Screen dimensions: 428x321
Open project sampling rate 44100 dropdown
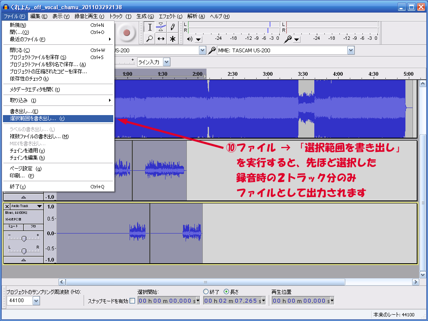[x=36, y=301]
